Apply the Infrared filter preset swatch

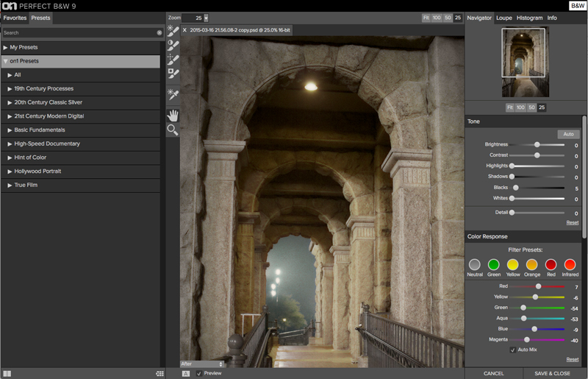[570, 264]
